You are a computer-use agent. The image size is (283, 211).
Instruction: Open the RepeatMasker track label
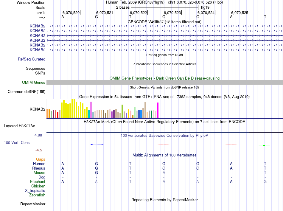(x=33, y=204)
